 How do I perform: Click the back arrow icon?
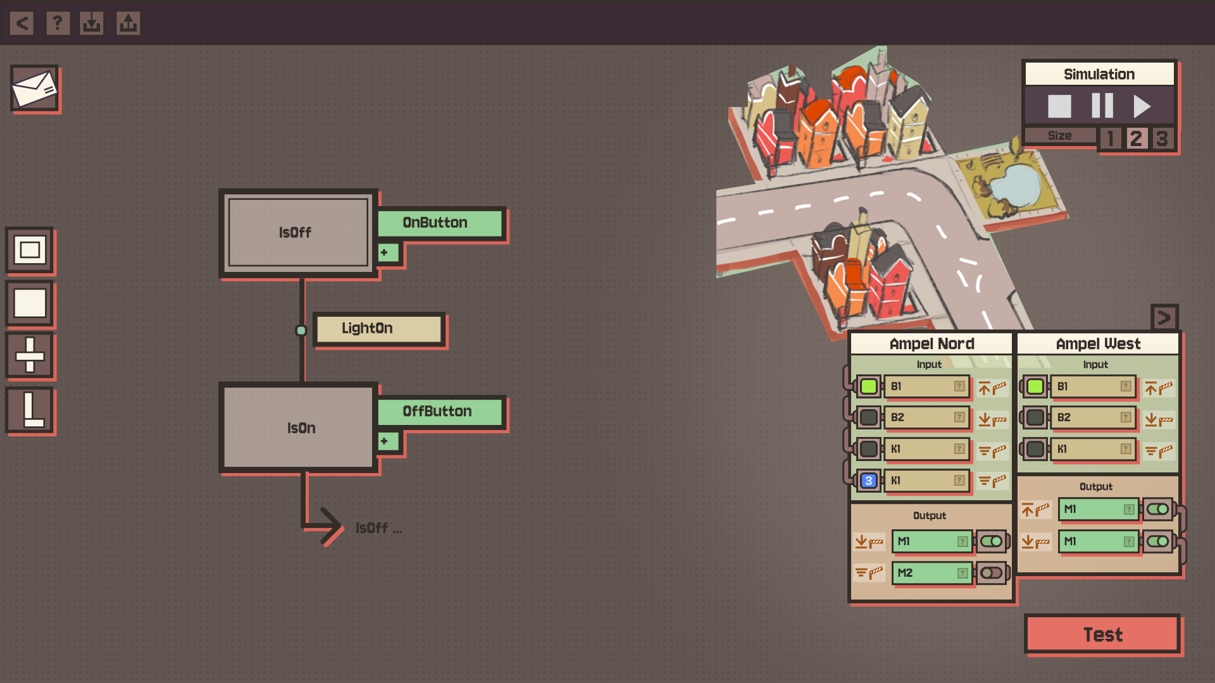click(22, 23)
